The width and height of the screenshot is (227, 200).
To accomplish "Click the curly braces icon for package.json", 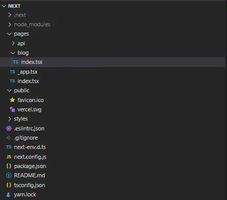I will 9,166.
